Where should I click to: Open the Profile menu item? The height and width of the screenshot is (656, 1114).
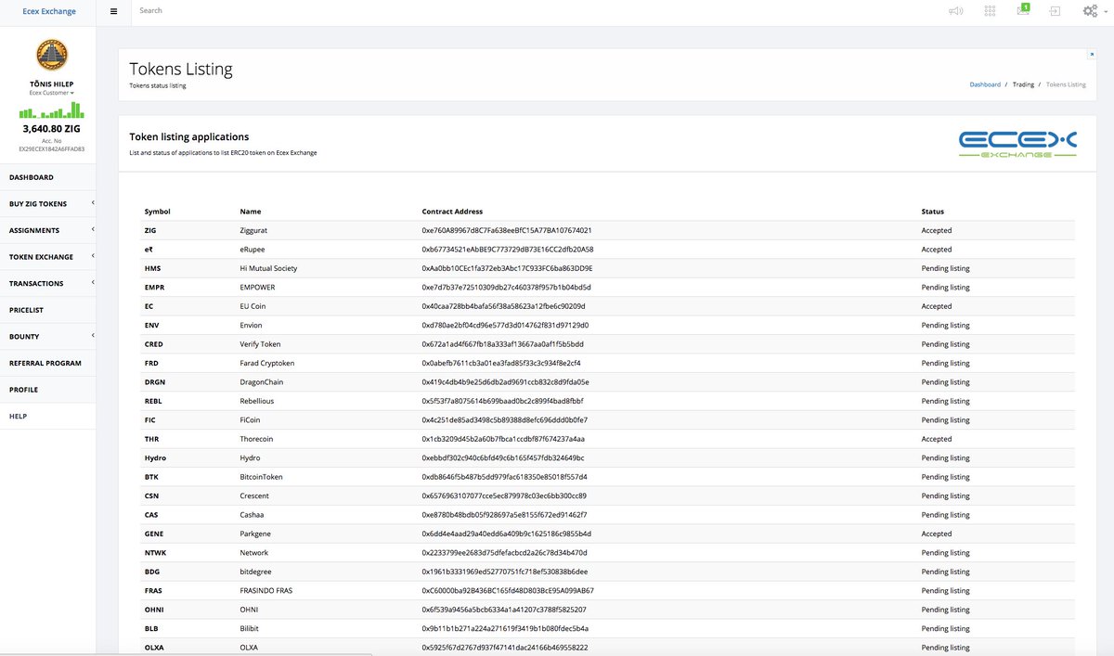(x=48, y=390)
